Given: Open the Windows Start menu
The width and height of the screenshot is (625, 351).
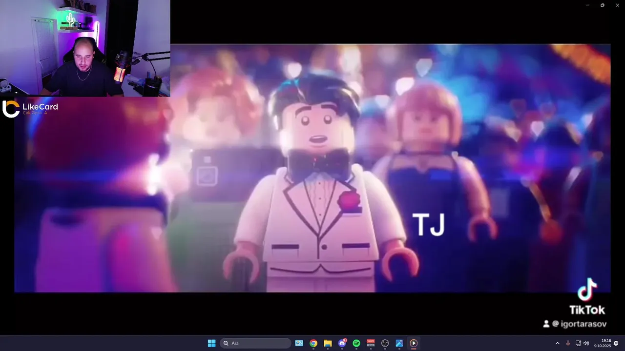Looking at the screenshot, I should click(211, 343).
